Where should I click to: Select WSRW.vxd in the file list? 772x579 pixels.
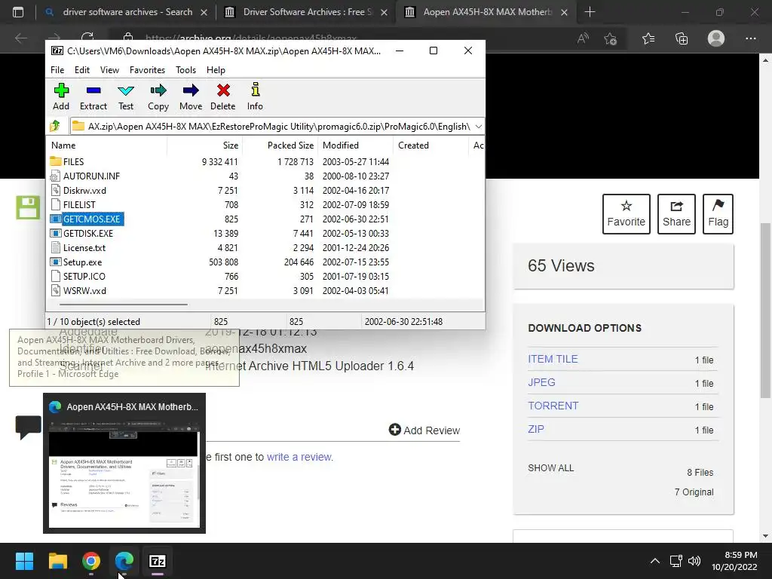pyautogui.click(x=84, y=290)
